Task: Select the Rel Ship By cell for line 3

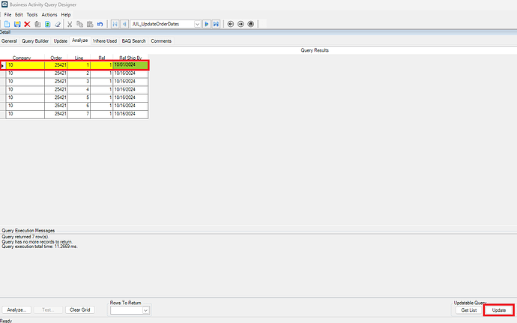Action: (130, 81)
